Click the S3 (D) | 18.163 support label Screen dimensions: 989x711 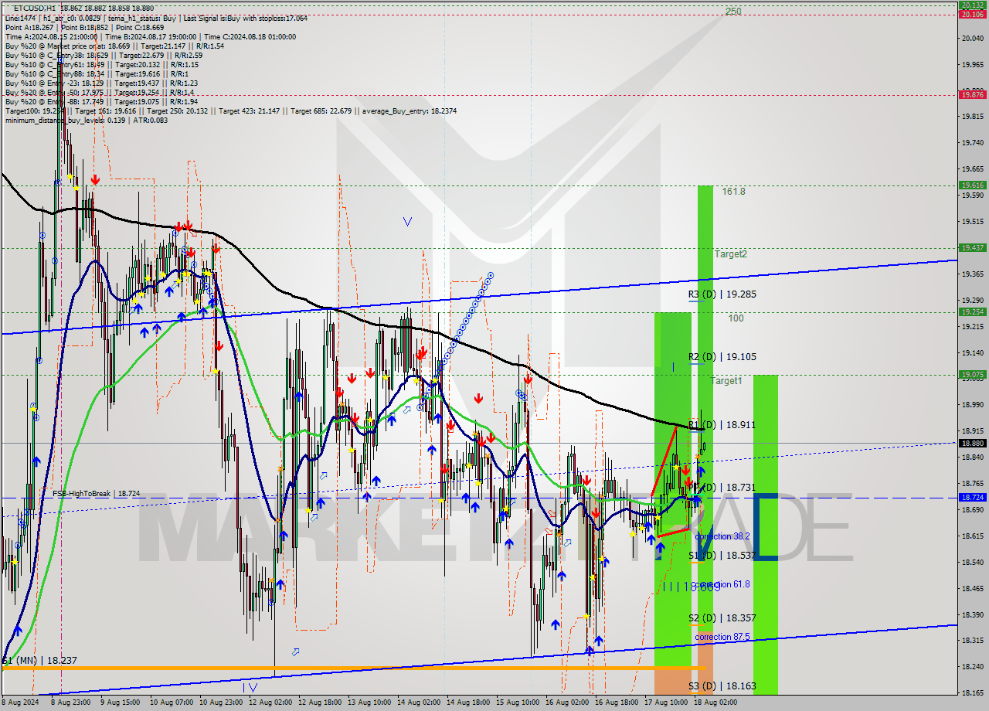click(x=722, y=686)
